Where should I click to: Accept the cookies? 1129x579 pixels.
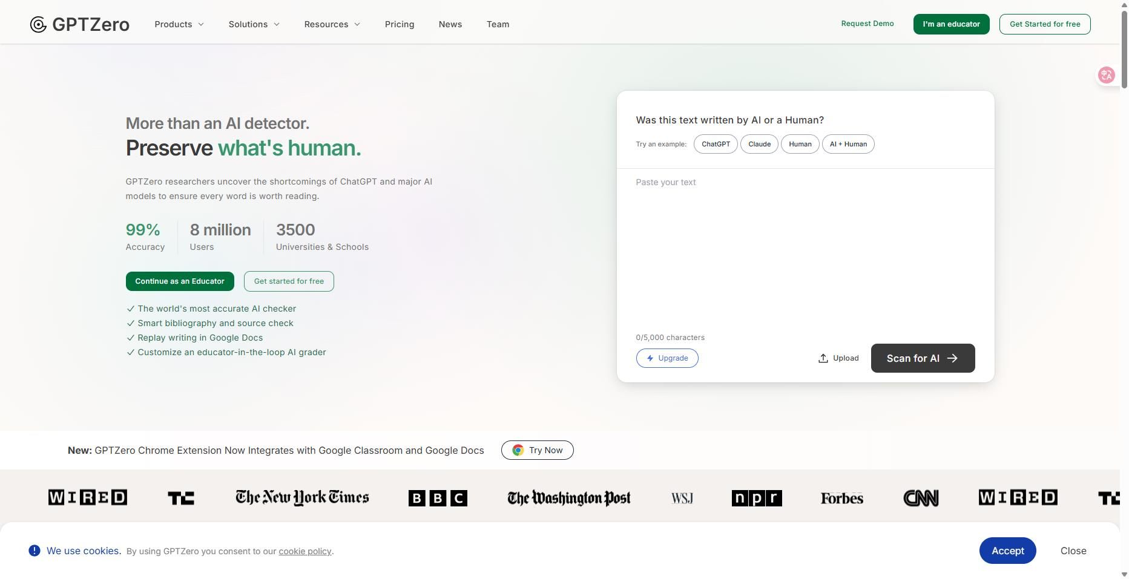tap(1007, 551)
